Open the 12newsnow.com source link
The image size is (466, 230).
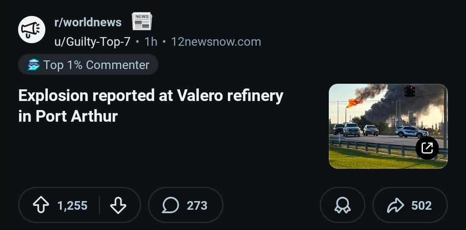pyautogui.click(x=216, y=42)
